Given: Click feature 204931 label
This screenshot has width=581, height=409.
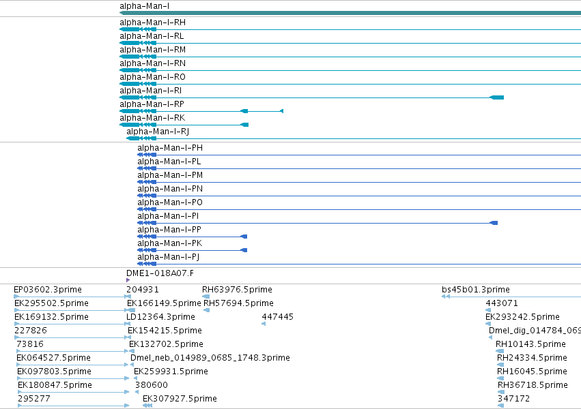Looking at the screenshot, I should 143,290.
